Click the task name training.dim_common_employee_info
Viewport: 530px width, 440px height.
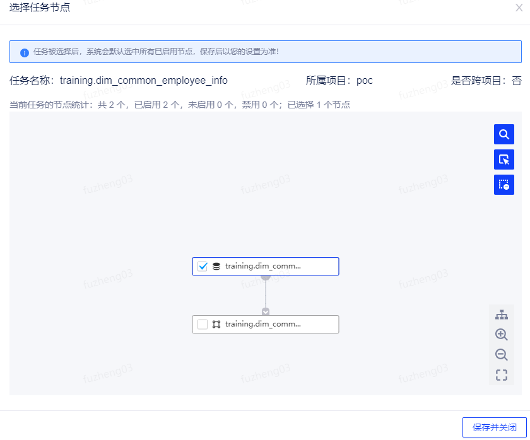click(x=144, y=80)
